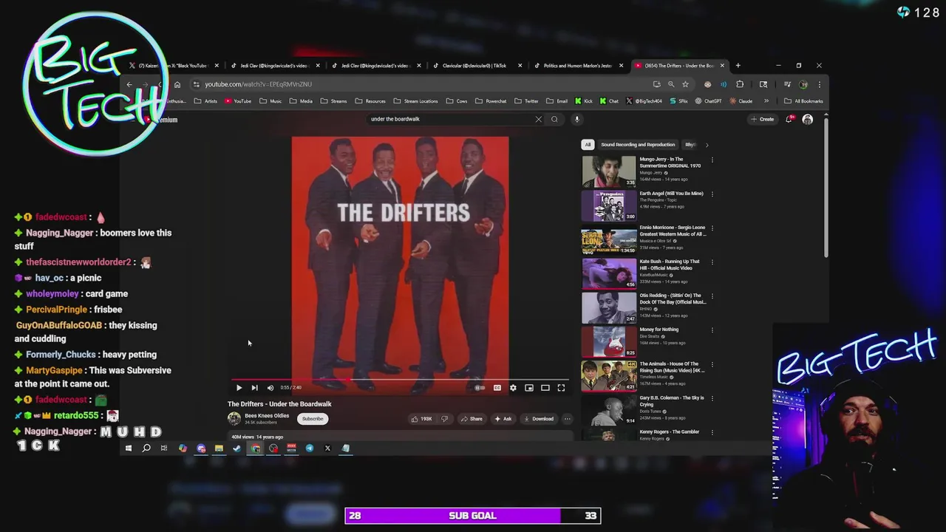The height and width of the screenshot is (532, 946).
Task: Open options for Mungo Jerry video
Action: tap(712, 160)
